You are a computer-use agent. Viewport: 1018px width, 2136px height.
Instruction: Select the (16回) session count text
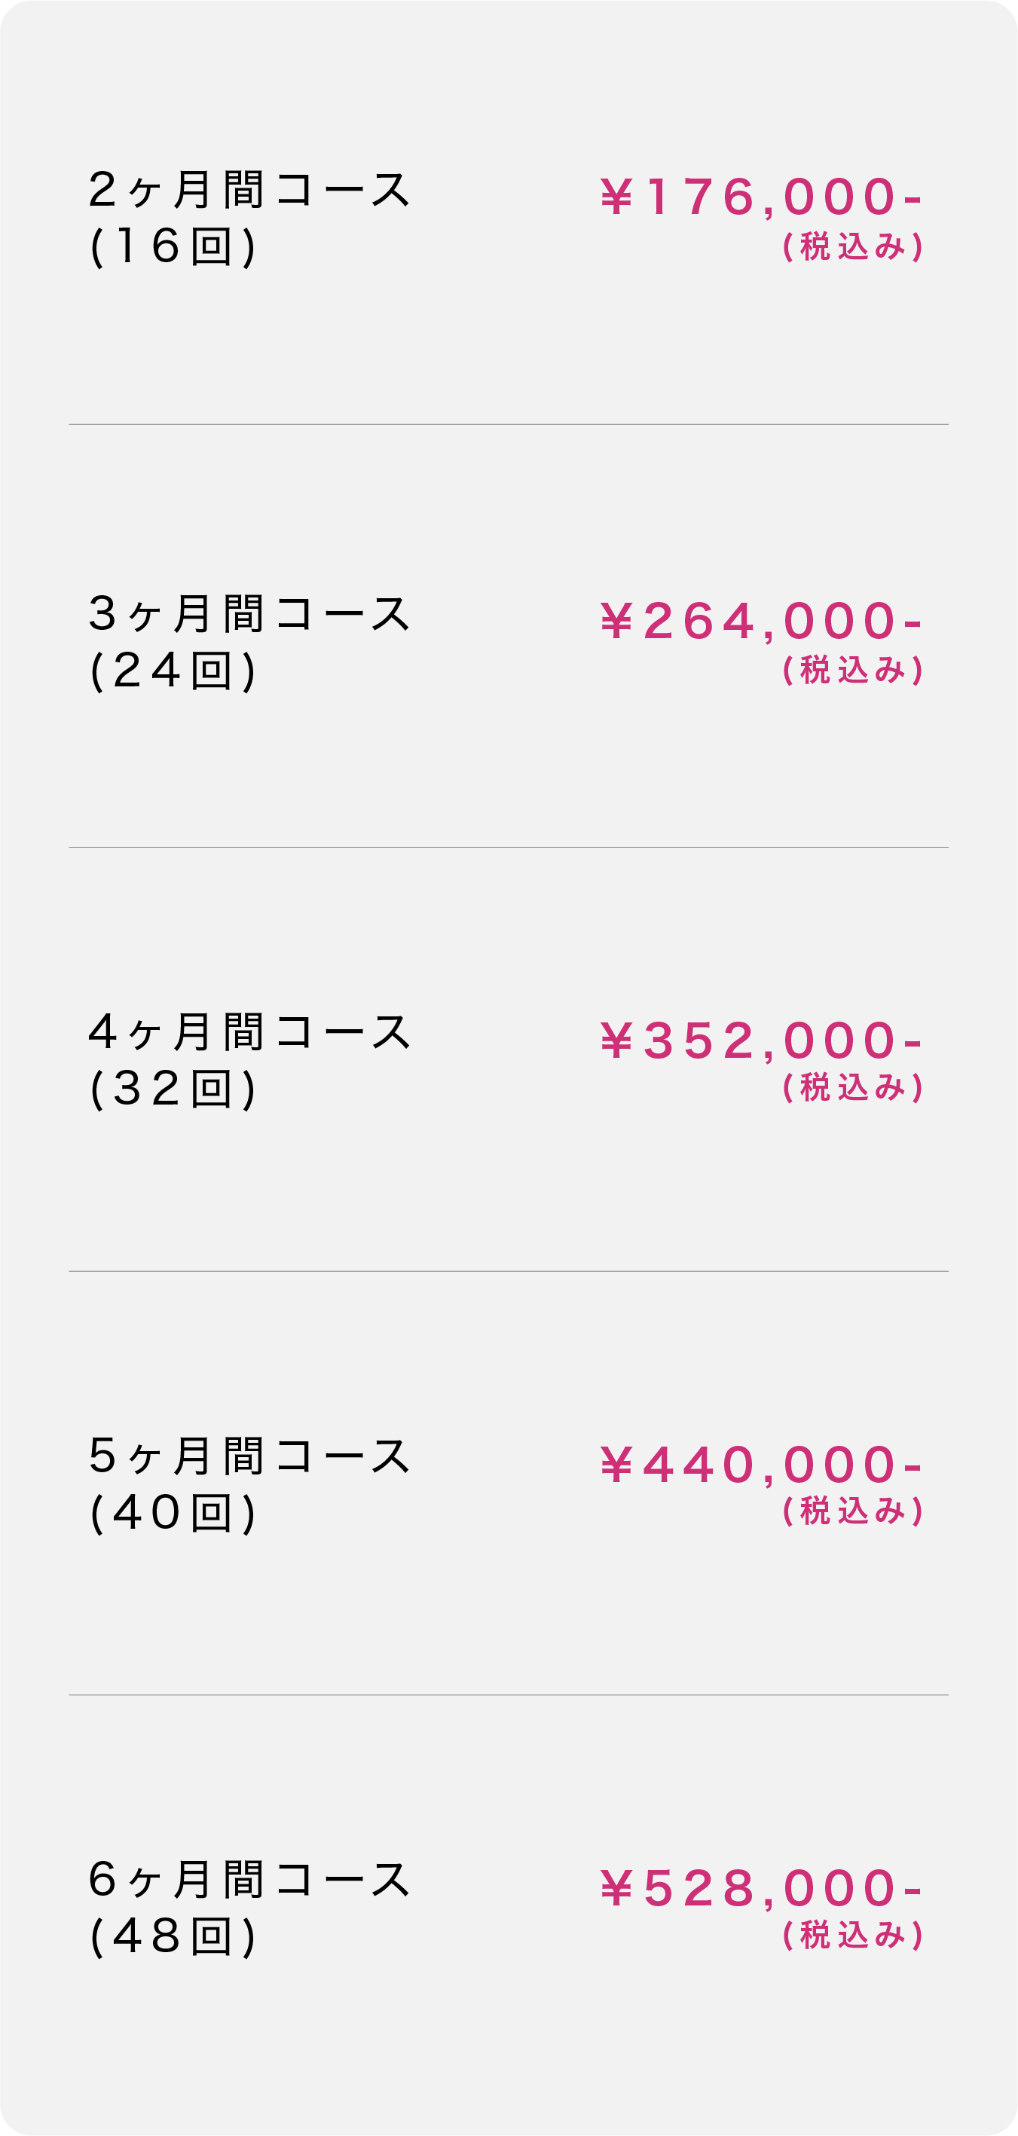click(173, 246)
